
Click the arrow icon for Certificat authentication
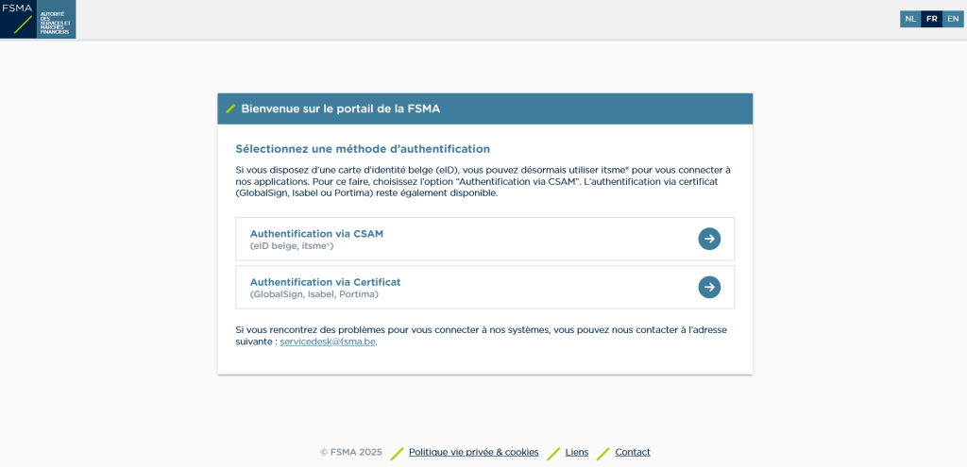click(x=709, y=287)
